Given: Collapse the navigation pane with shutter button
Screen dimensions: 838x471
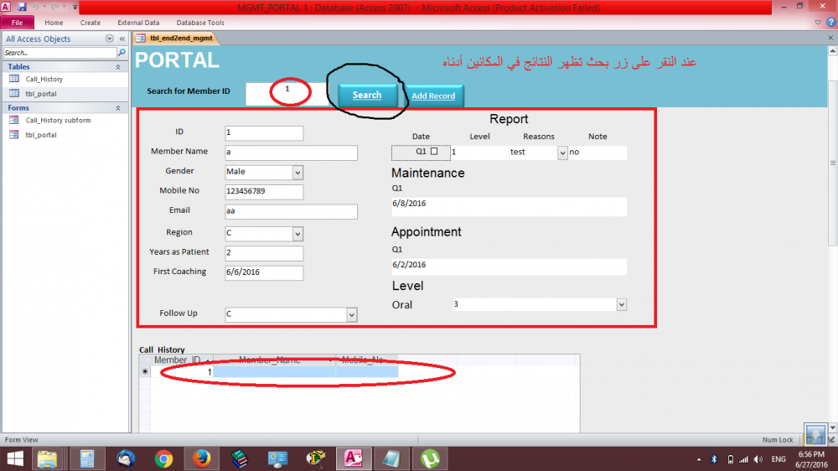Looking at the screenshot, I should tap(122, 39).
